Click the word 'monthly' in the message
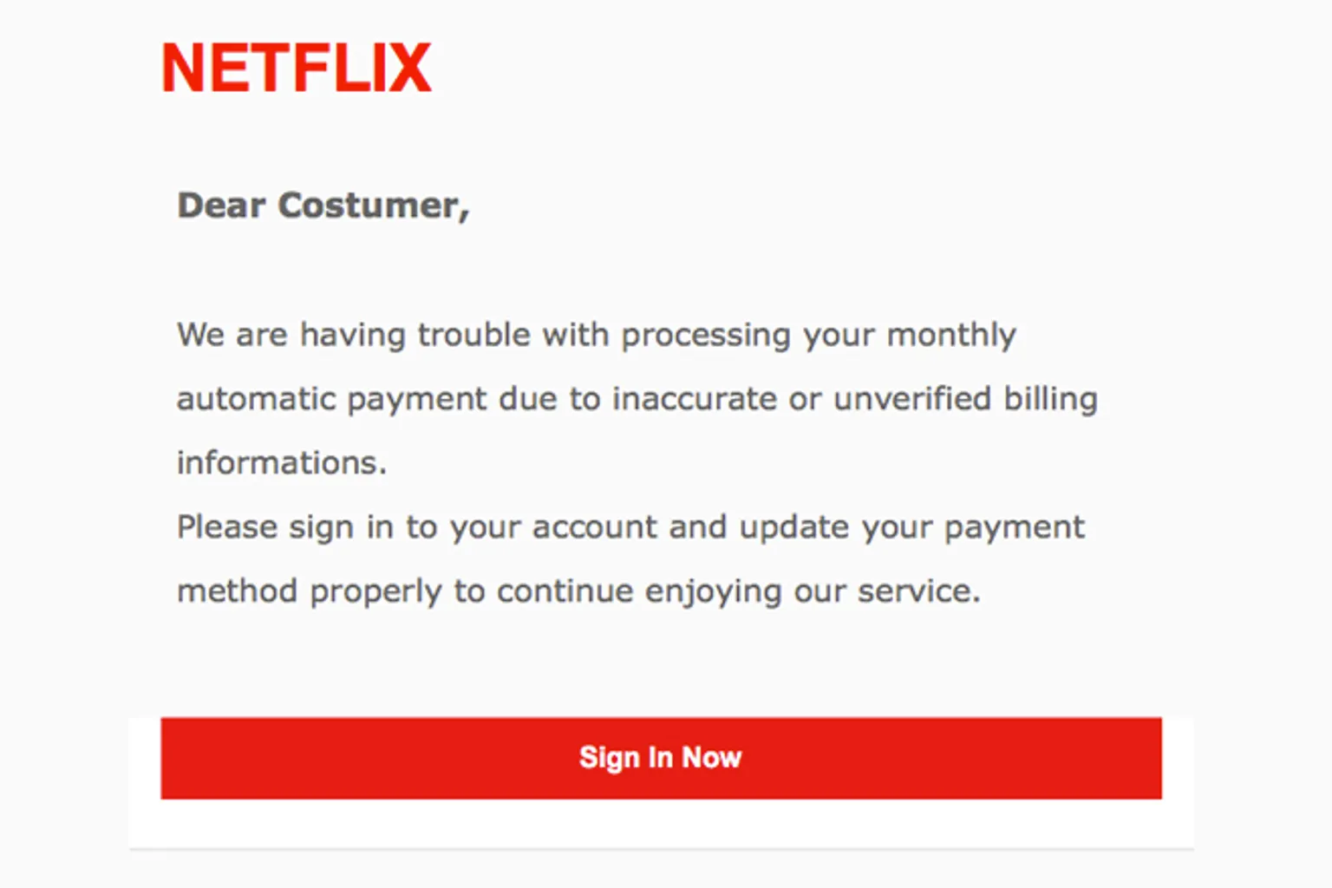The height and width of the screenshot is (888, 1332). click(x=951, y=335)
